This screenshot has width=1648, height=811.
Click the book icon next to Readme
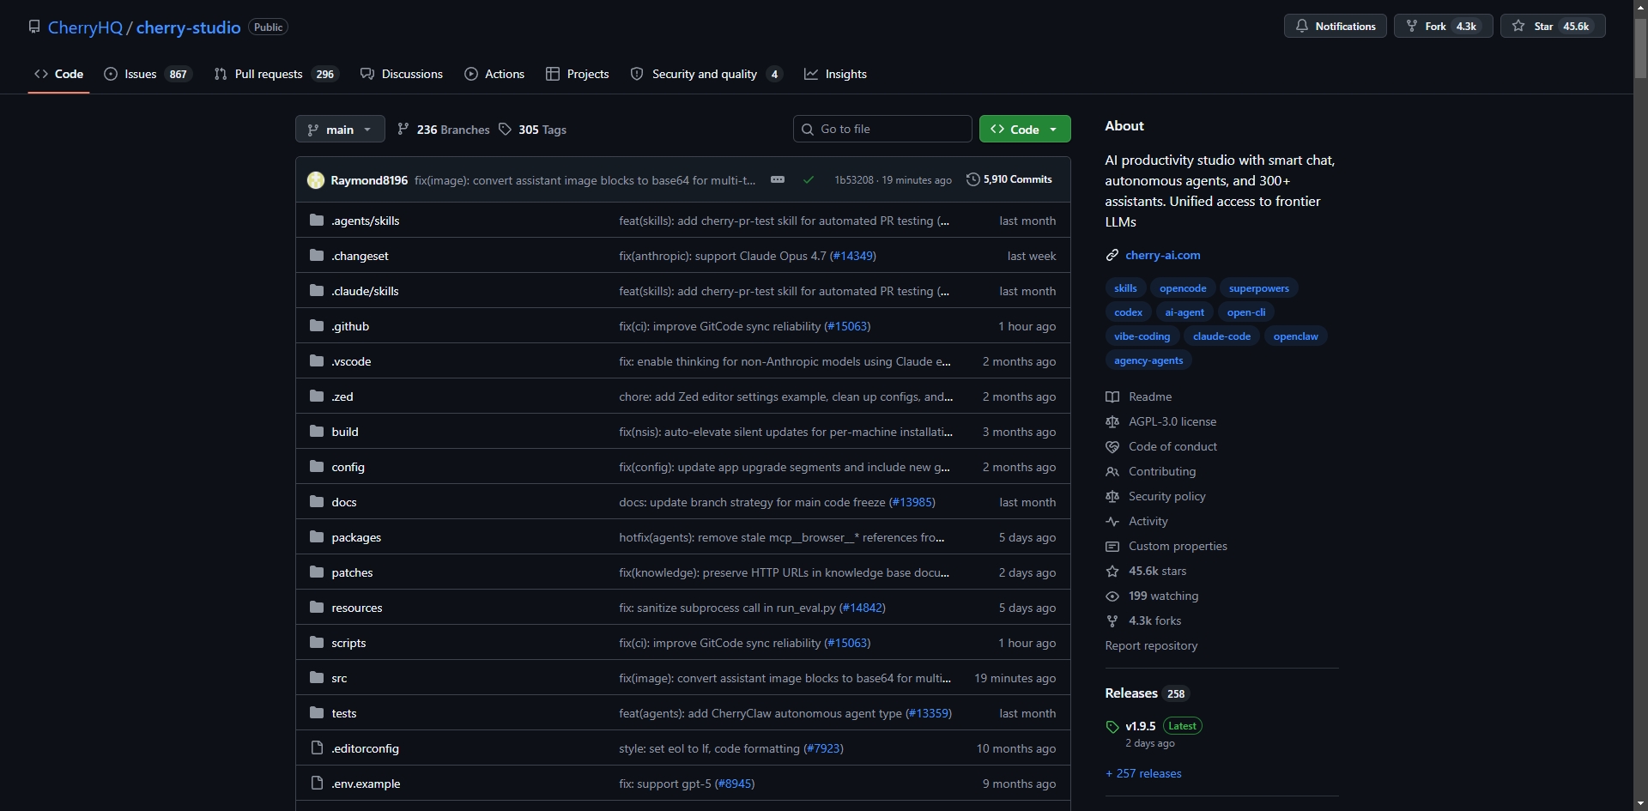(x=1112, y=396)
